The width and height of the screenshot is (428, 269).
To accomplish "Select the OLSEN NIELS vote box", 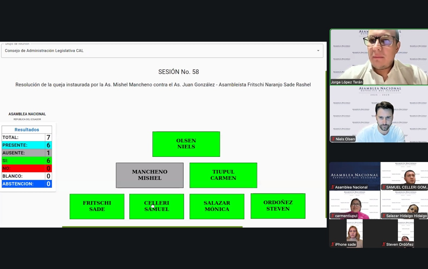I will 186,144.
